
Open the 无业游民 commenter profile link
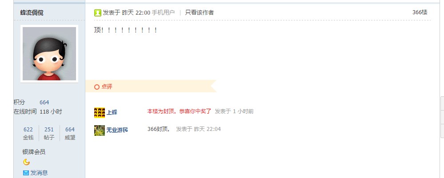point(117,130)
